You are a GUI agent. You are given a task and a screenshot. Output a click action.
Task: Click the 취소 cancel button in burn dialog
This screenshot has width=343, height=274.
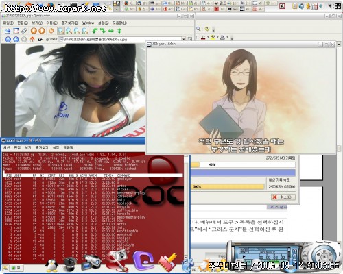coord(283,197)
